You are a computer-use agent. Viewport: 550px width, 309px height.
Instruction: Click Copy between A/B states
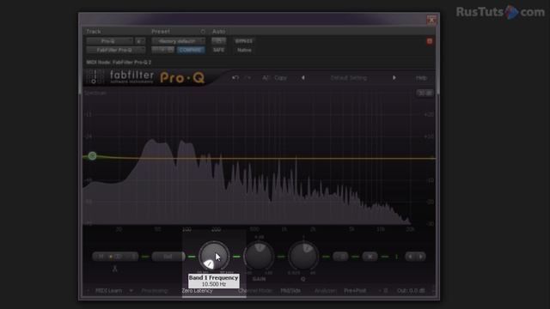point(281,78)
